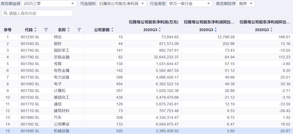
Task: Open the 行业类型 dropdown 申万一级行业
Action: (190, 4)
